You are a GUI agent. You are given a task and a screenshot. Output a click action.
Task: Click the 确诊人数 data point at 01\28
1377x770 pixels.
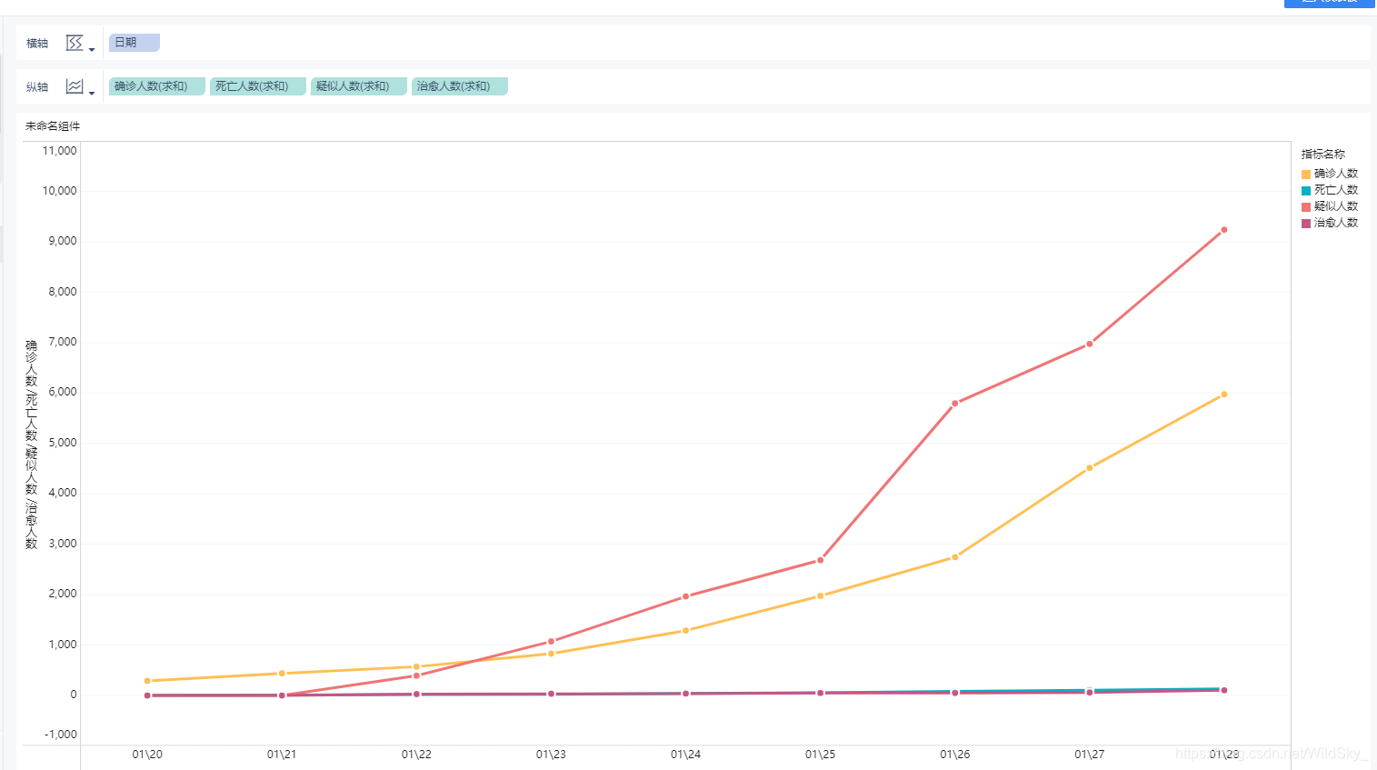tap(1224, 395)
